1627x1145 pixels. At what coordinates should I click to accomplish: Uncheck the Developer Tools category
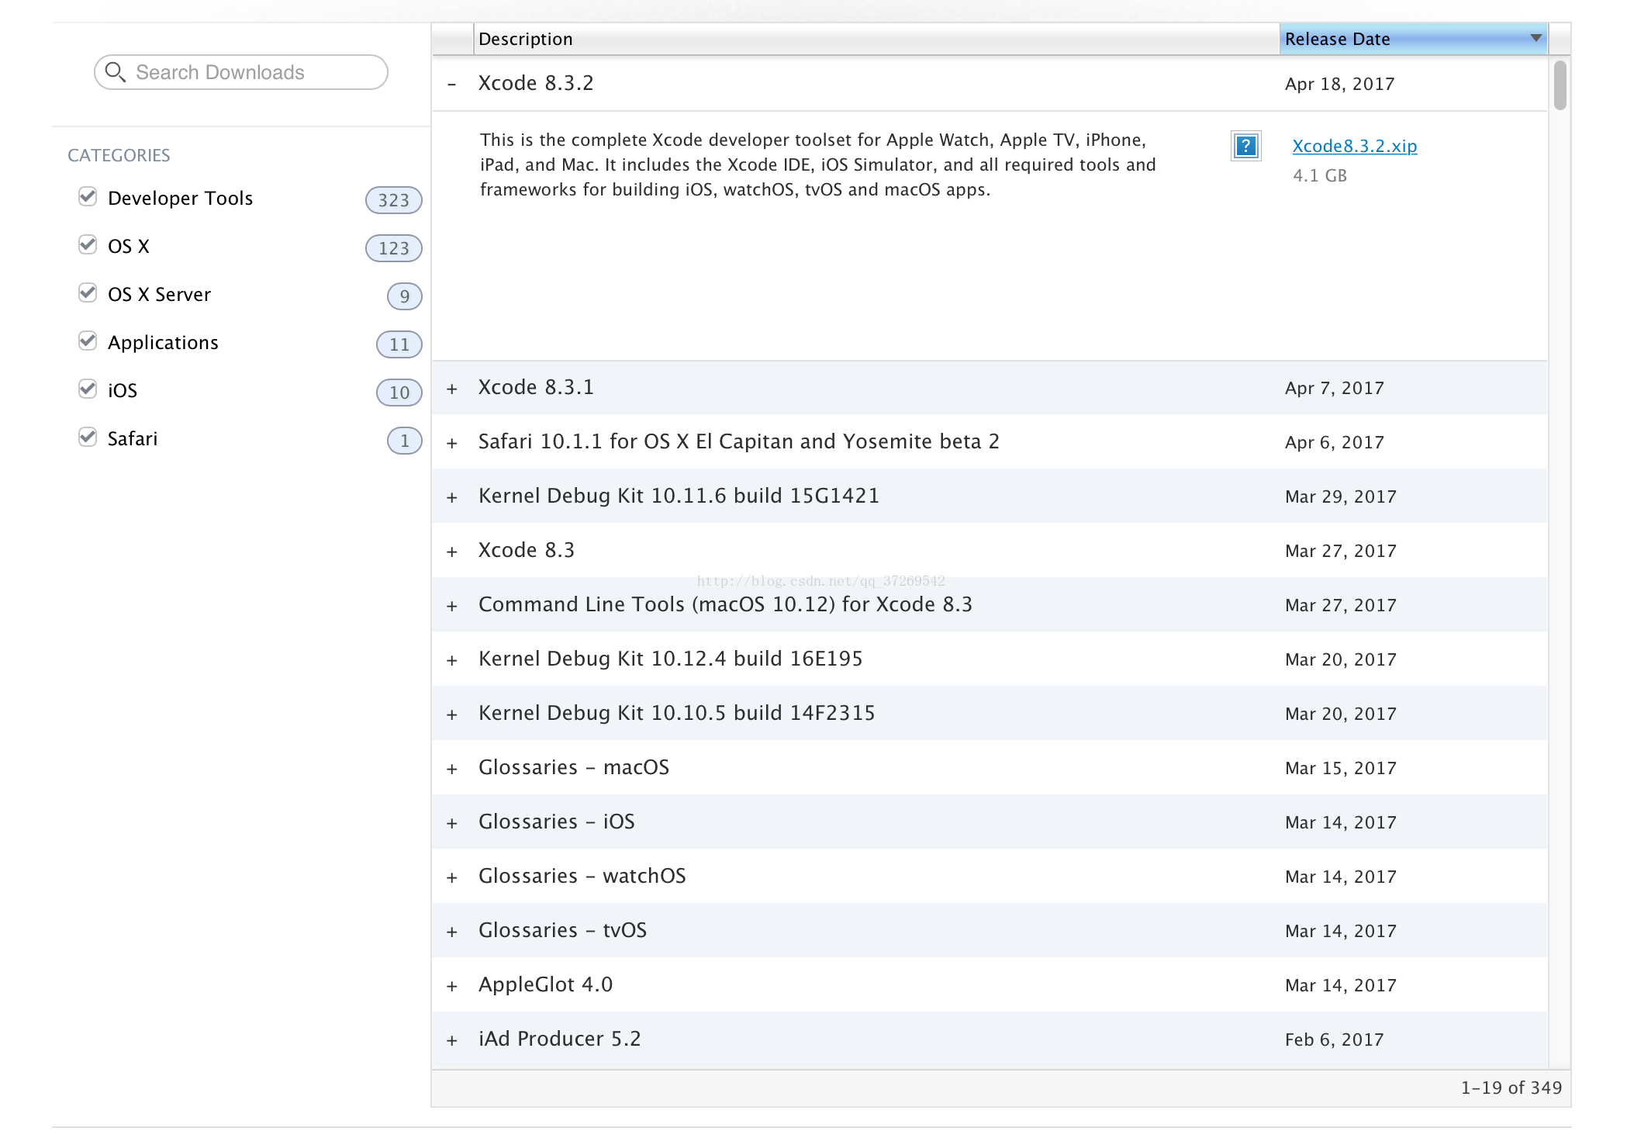[88, 197]
